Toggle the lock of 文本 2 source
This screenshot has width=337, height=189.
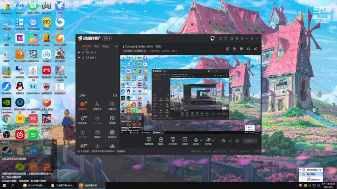coord(83,52)
